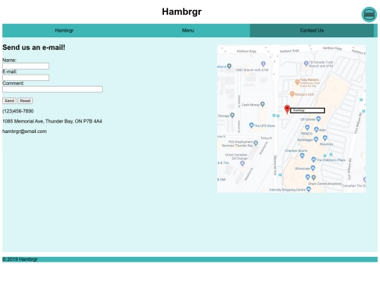Click the Hambrgr page title heading
This screenshot has height=285, width=380.
[x=182, y=12]
